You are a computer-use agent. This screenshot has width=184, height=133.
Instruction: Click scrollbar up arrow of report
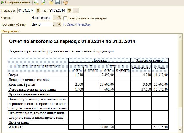180,37
